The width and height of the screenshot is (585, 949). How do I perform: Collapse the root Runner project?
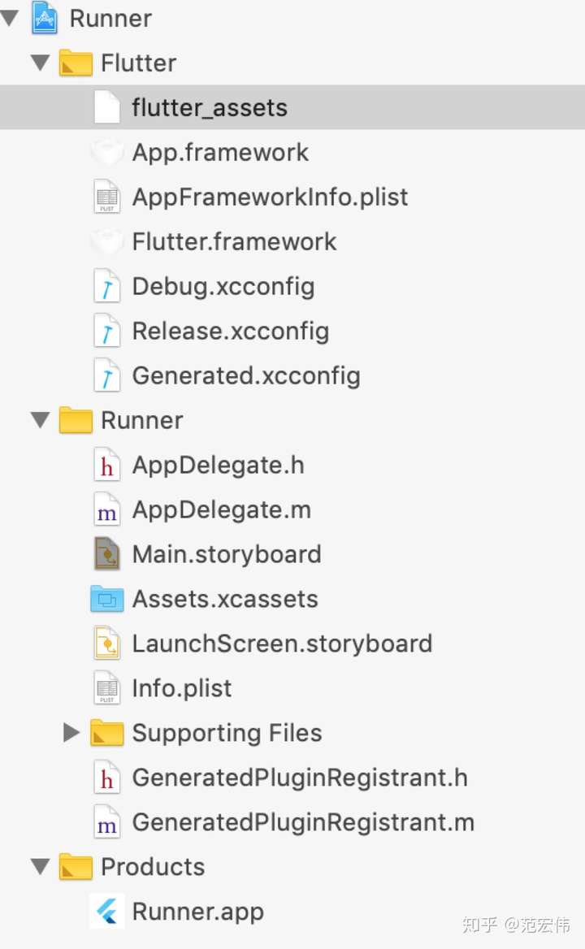[x=10, y=18]
